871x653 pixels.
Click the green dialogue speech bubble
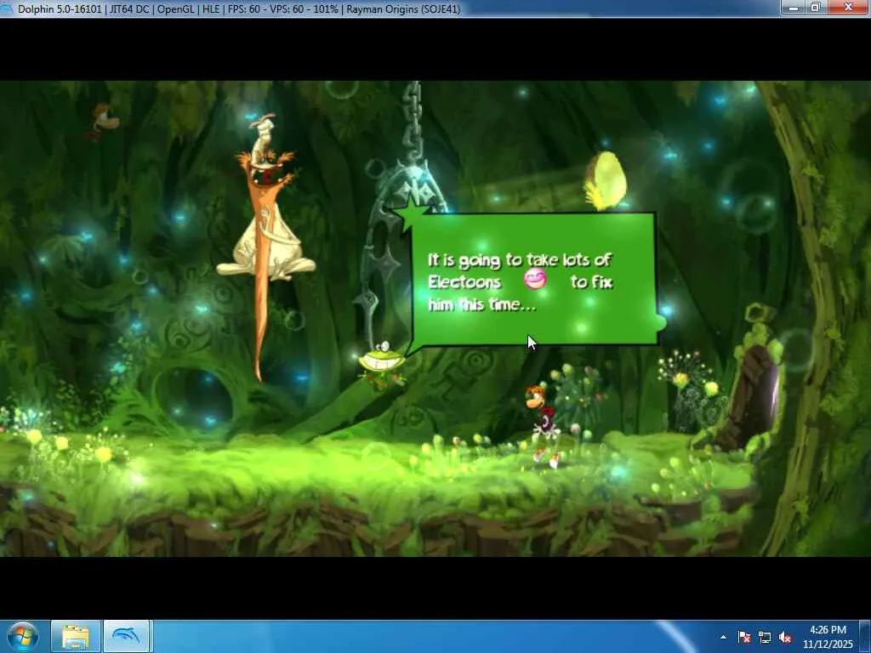click(x=533, y=279)
